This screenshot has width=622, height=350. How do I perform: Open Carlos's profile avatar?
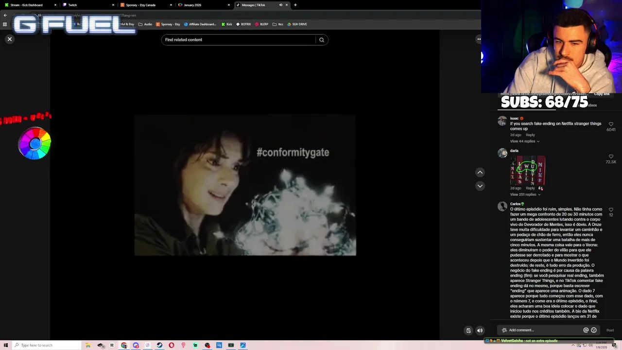(x=502, y=207)
